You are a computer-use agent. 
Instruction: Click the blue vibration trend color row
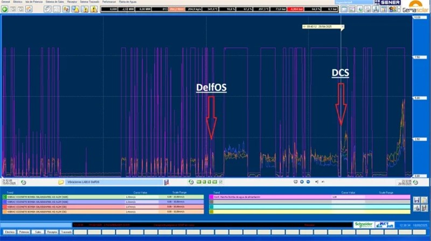pyautogui.click(x=102, y=202)
